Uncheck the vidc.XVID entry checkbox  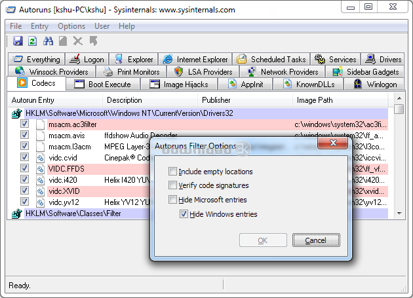click(24, 191)
